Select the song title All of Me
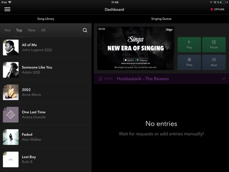 pos(29,45)
